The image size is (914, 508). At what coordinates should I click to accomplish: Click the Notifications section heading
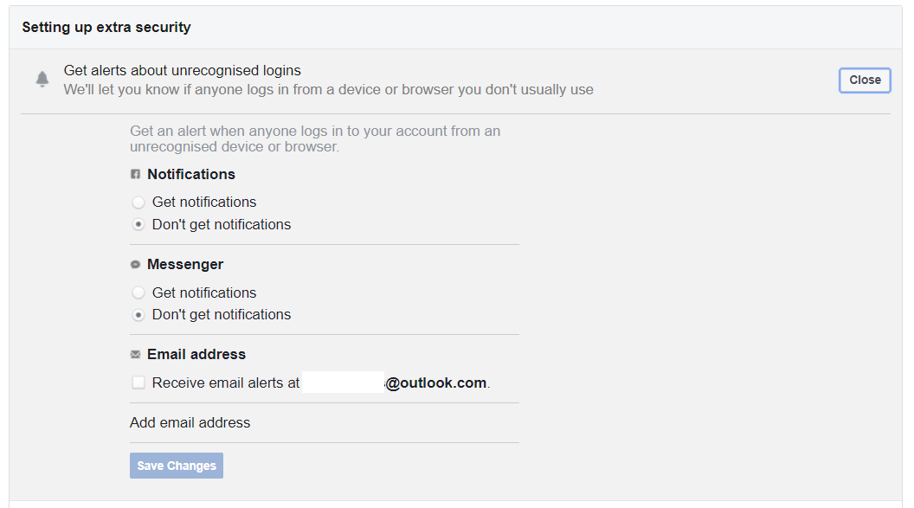[191, 174]
